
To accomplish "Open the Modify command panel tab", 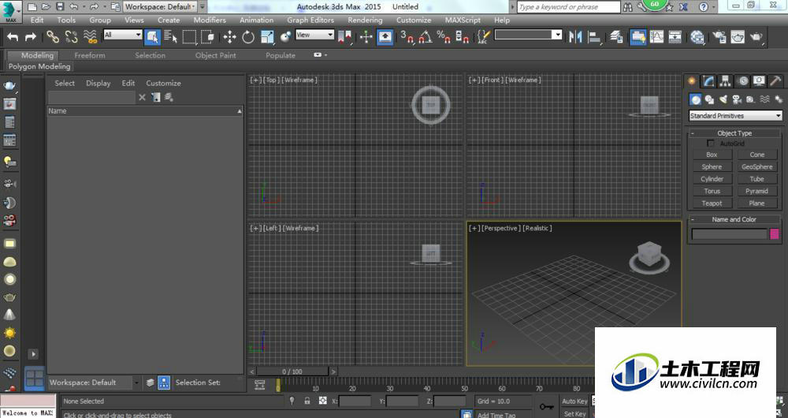I will (x=708, y=81).
